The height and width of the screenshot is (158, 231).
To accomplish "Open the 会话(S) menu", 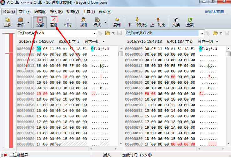I will (x=9, y=12).
